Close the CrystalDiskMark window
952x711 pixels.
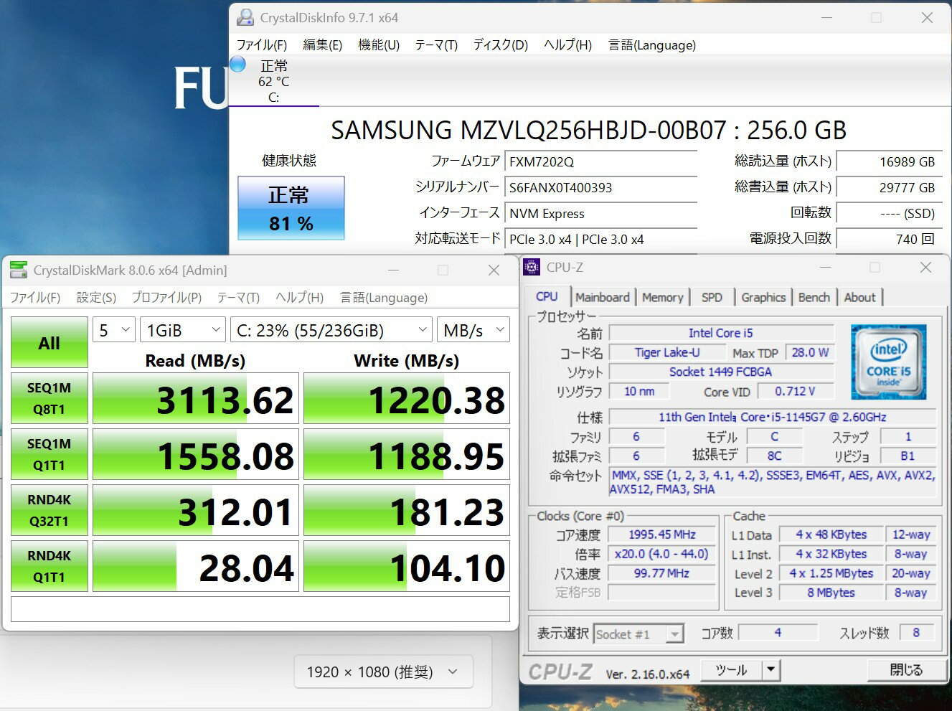tap(494, 270)
